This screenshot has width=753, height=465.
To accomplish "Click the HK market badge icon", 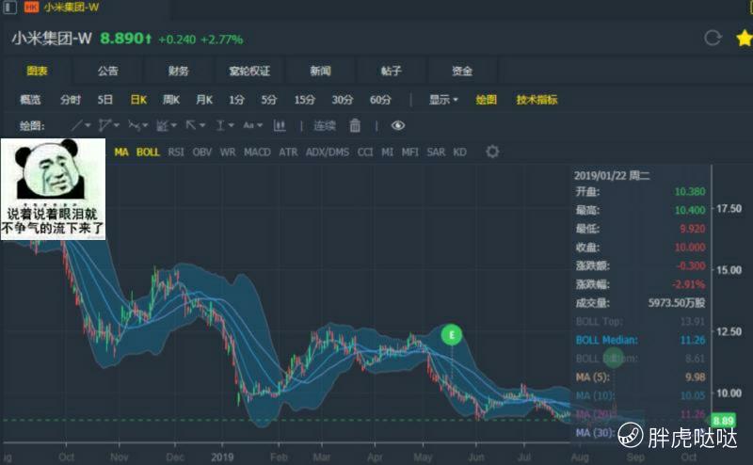I will pos(32,8).
